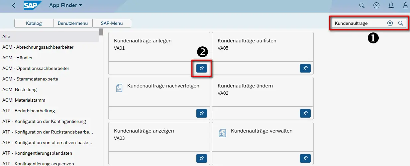Select the SAP-Menü tab
The image size is (410, 166).
coord(112,23)
